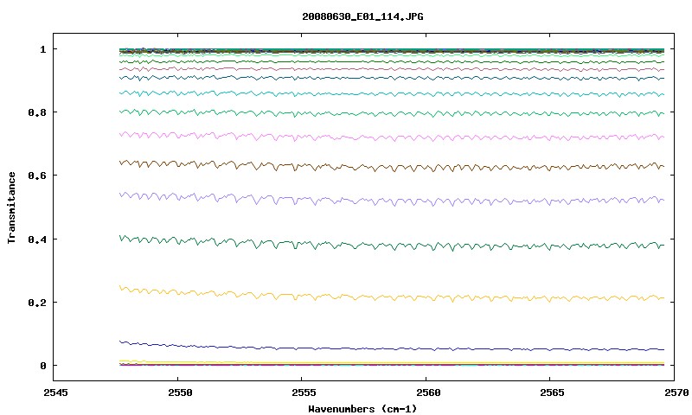Viewport: 692px width, 415px height.
Task: Click the y-axis tick label 0.6
Action: pyautogui.click(x=37, y=176)
